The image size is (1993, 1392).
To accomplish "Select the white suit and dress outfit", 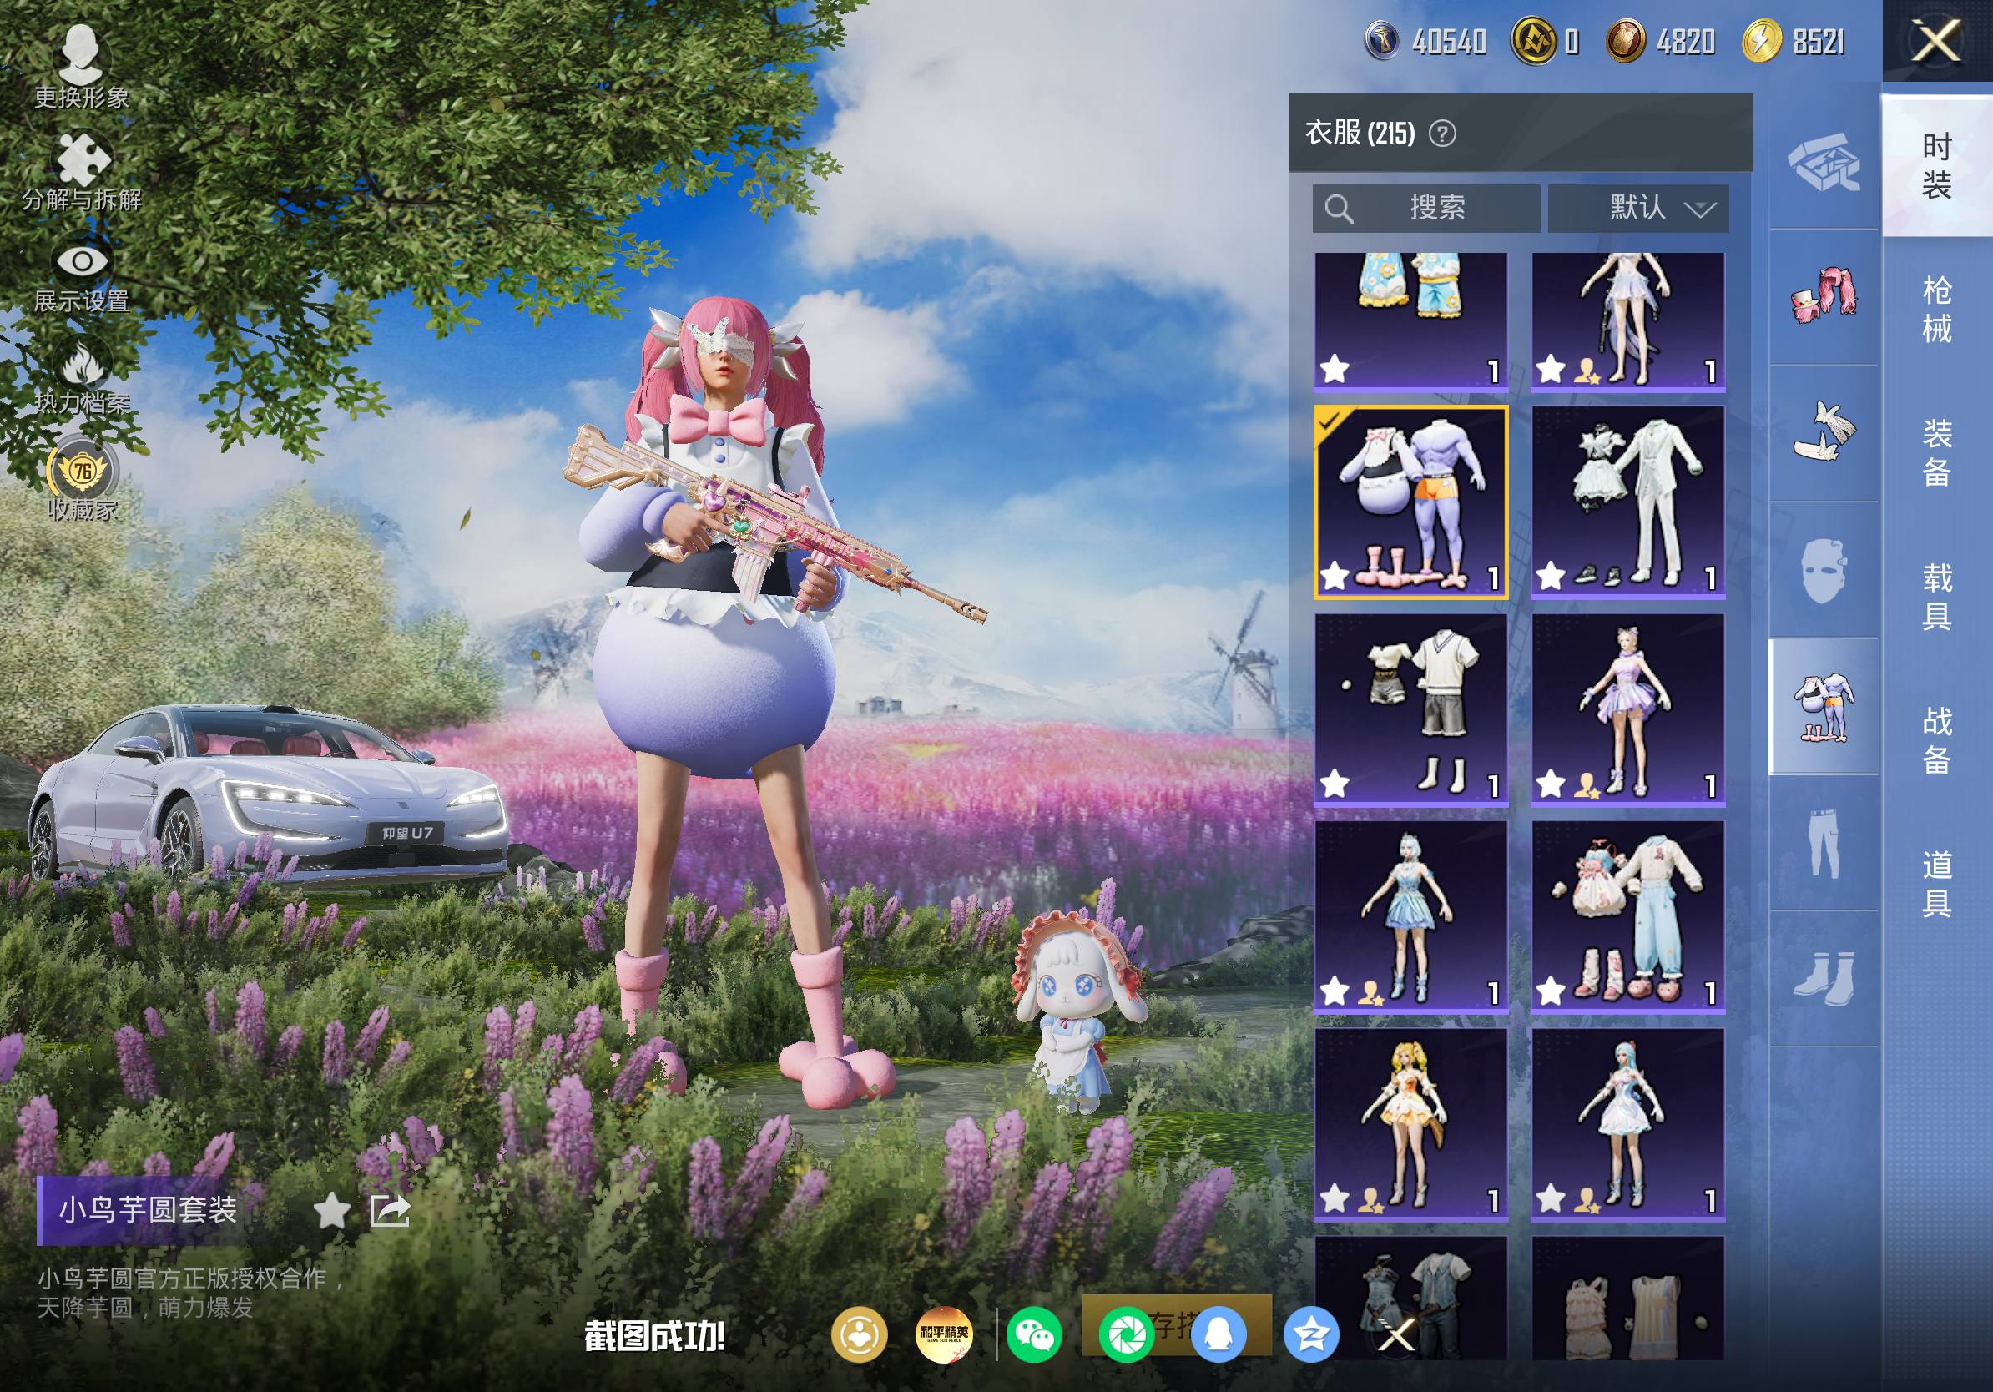I will click(1627, 502).
